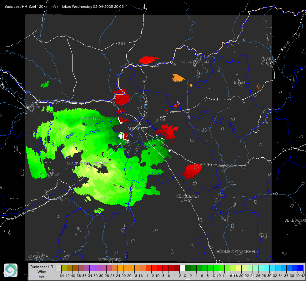Click the Budapest-HR Wind legend label
The width and height of the screenshot is (306, 281).
tap(42, 272)
